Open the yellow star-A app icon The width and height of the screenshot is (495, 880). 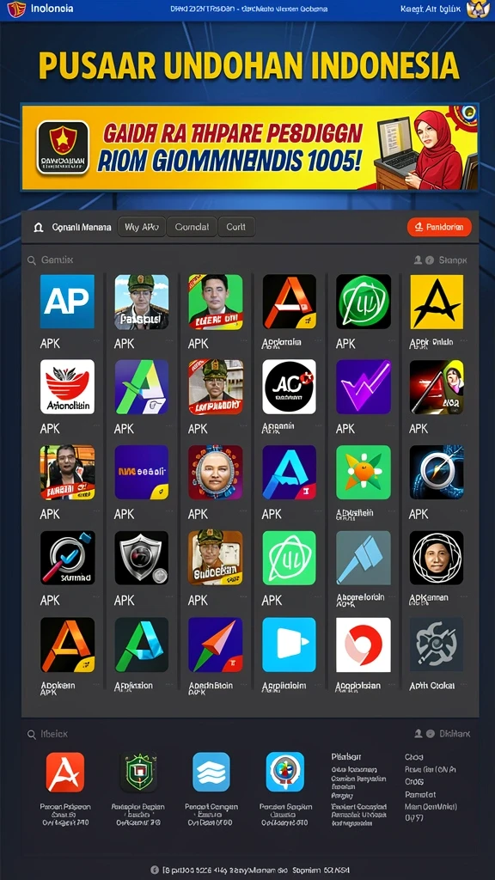click(x=437, y=302)
